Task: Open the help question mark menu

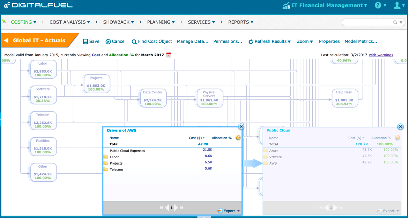Action: click(378, 5)
